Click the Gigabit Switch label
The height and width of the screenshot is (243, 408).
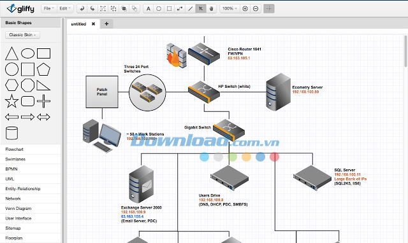click(x=198, y=127)
